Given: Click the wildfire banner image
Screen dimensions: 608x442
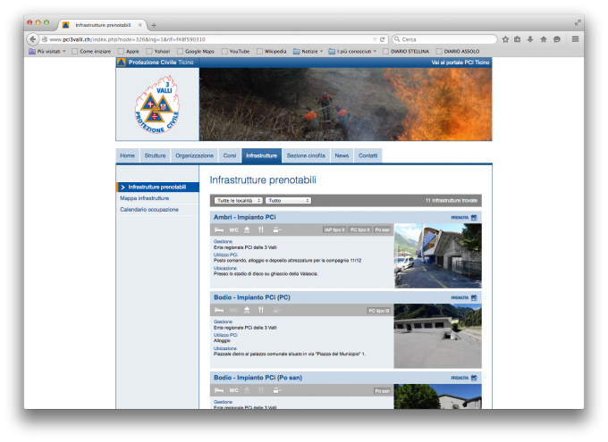Looking at the screenshot, I should 345,104.
